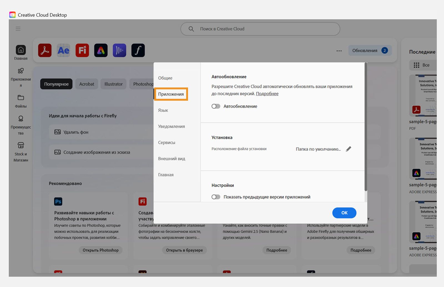Click Создание изображения из эскиза suggestion

[x=101, y=152]
